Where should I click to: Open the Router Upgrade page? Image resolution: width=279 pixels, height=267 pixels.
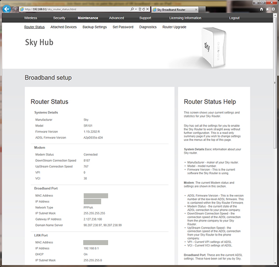[174, 27]
